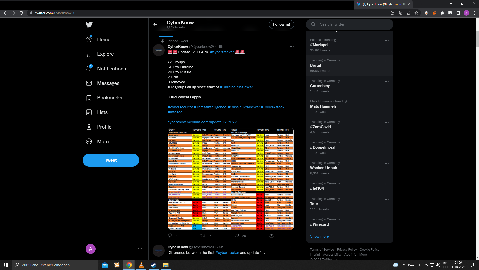
Task: Open the #Wirecard trend
Action: coord(319,224)
